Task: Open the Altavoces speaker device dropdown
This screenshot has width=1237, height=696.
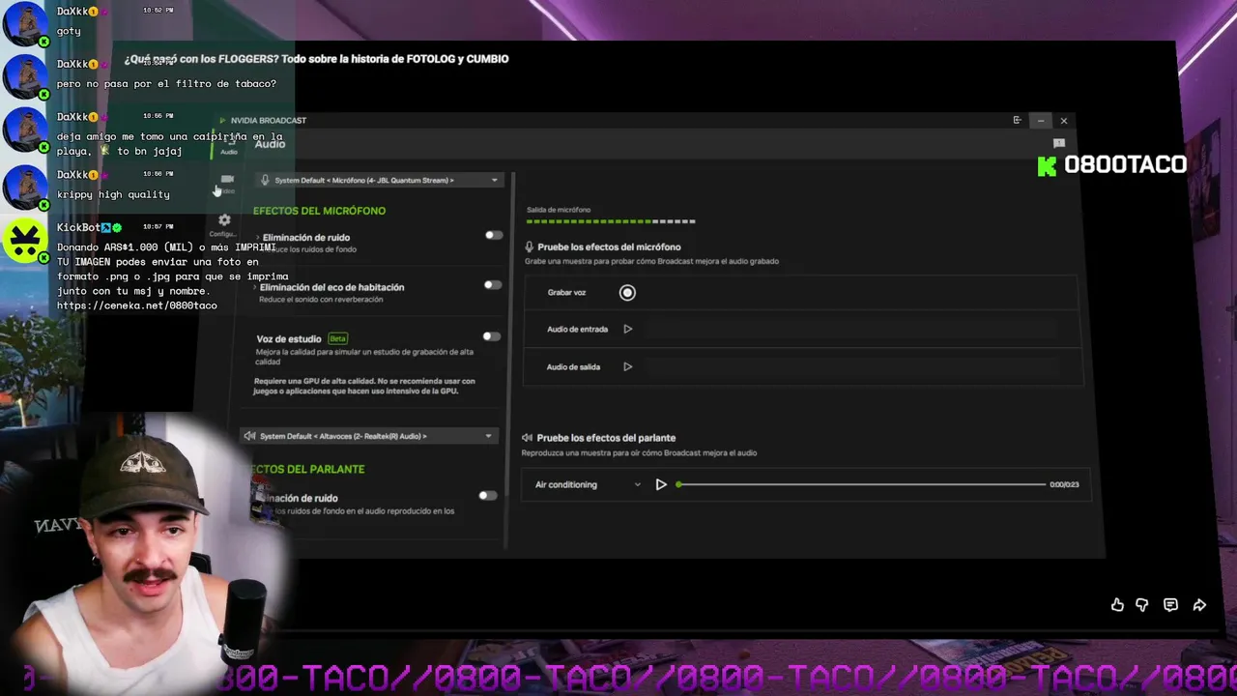Action: coord(369,436)
